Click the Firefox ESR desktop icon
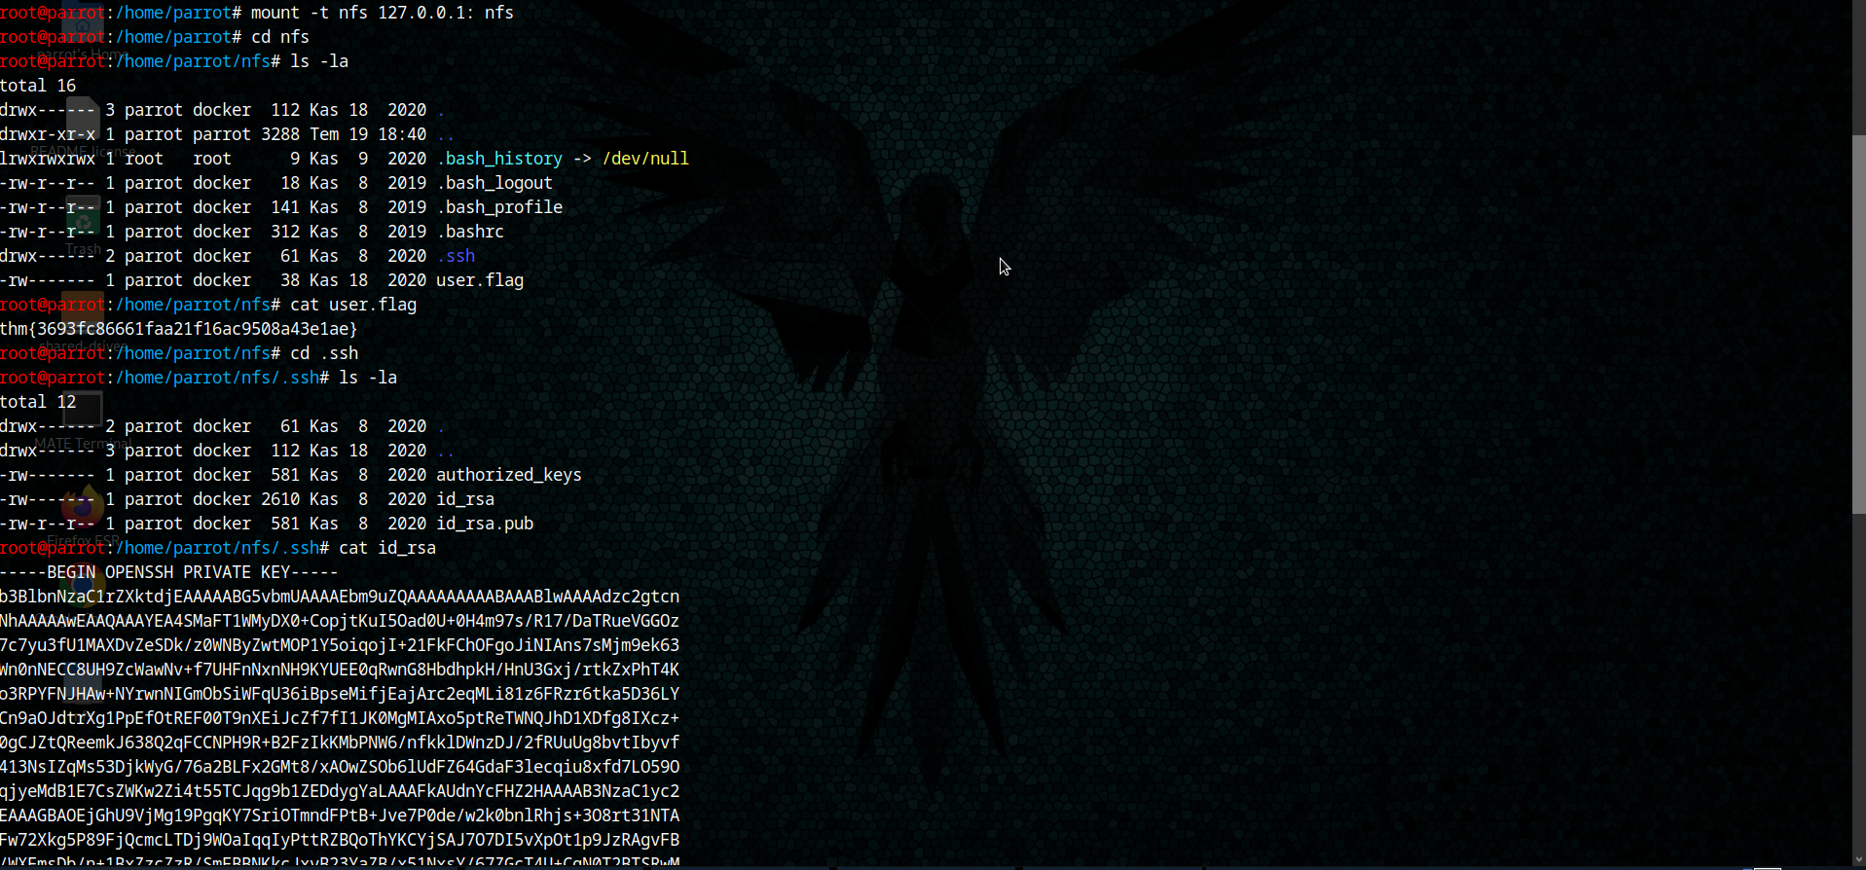 [x=83, y=506]
